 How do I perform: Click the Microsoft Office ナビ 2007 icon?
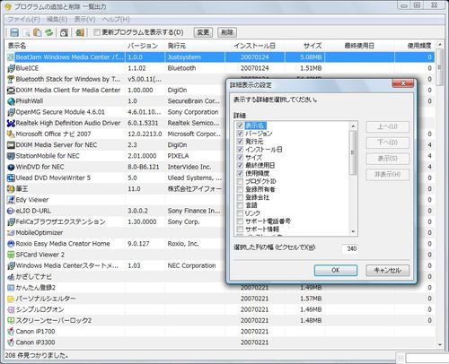coord(11,134)
